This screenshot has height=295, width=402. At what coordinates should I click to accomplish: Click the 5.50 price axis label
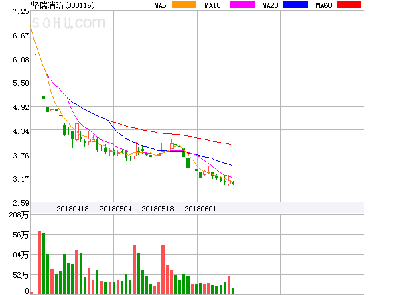coord(21,83)
